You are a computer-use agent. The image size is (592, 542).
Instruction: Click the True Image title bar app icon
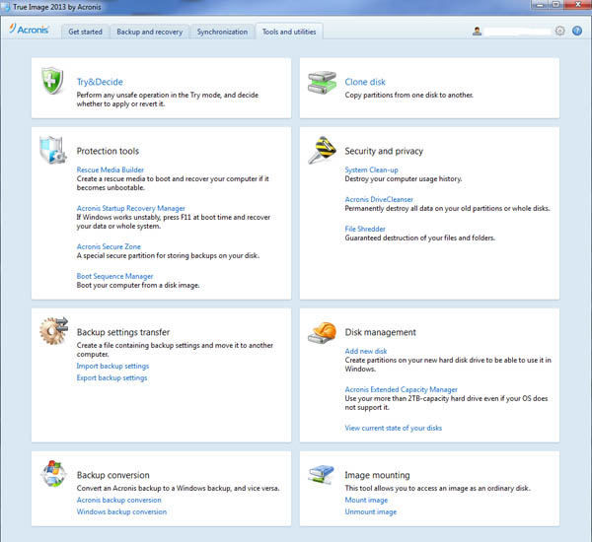point(6,7)
